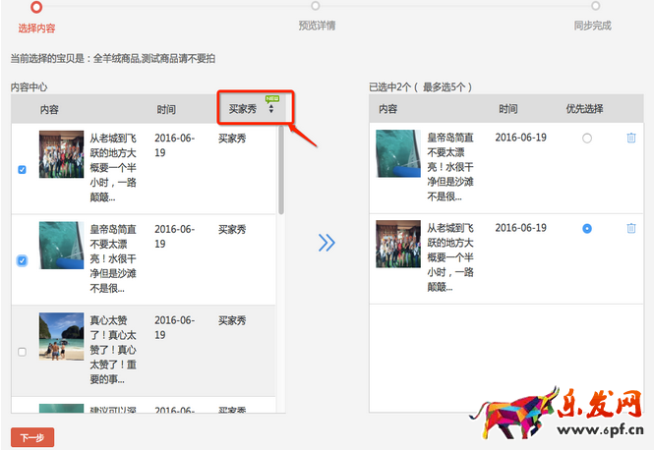Click the double-arrow transfer icon
654x450 pixels.
point(327,243)
